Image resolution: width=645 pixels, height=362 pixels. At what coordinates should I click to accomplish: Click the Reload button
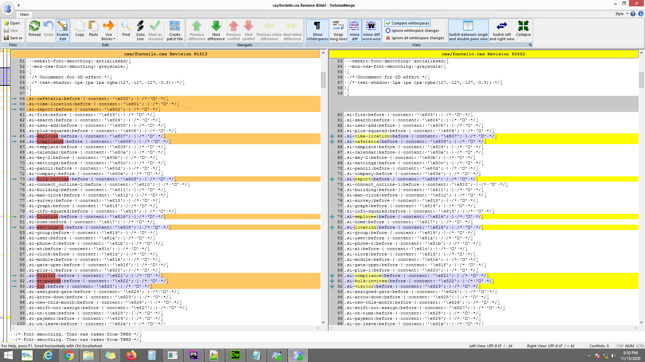tap(34, 30)
